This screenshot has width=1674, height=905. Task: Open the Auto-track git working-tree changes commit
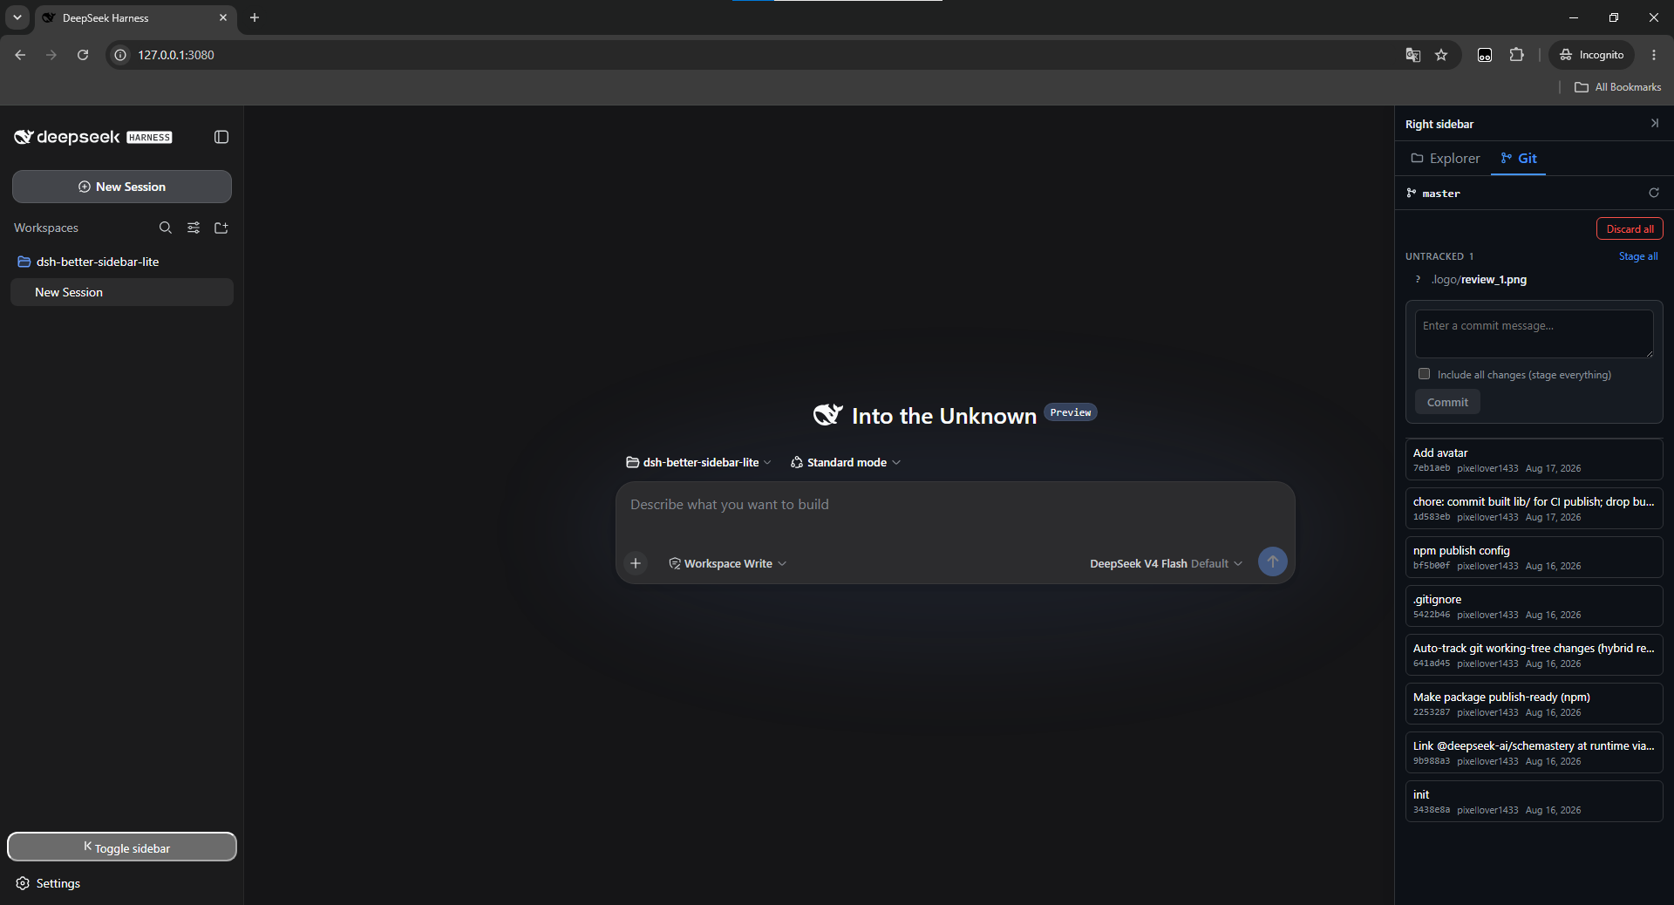(x=1534, y=655)
